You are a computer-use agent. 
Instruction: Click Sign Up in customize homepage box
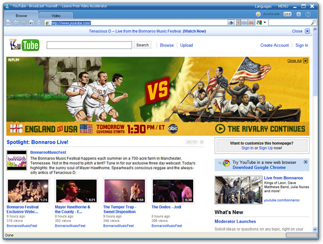pos(266,148)
